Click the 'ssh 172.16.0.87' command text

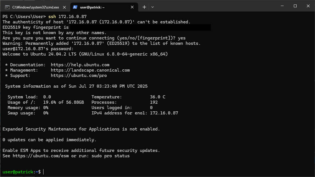67,17
